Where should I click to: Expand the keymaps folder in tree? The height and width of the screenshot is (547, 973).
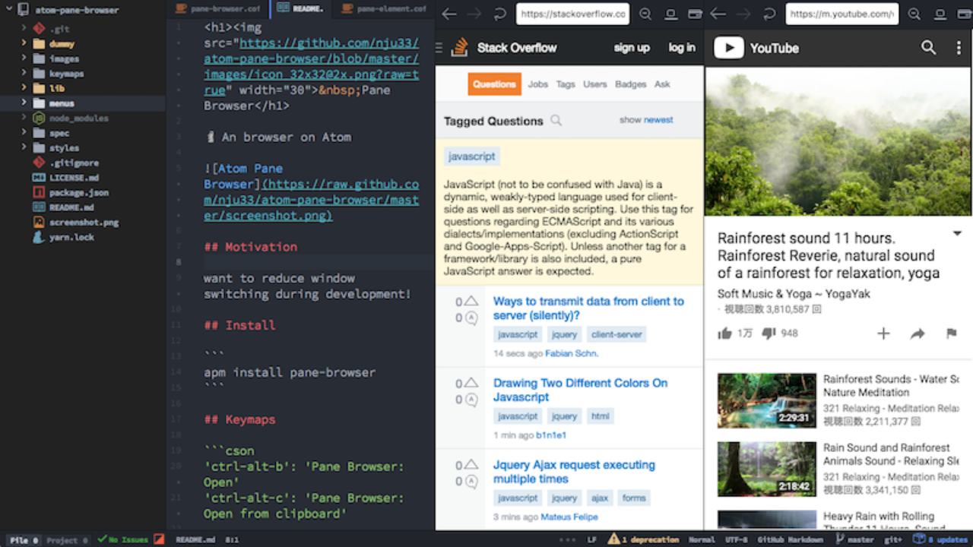pyautogui.click(x=24, y=74)
